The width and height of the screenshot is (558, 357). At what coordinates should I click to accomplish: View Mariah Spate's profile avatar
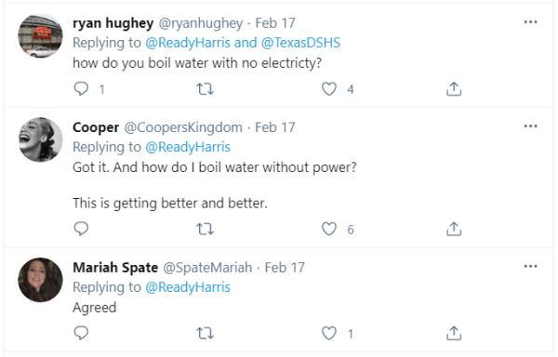click(40, 280)
